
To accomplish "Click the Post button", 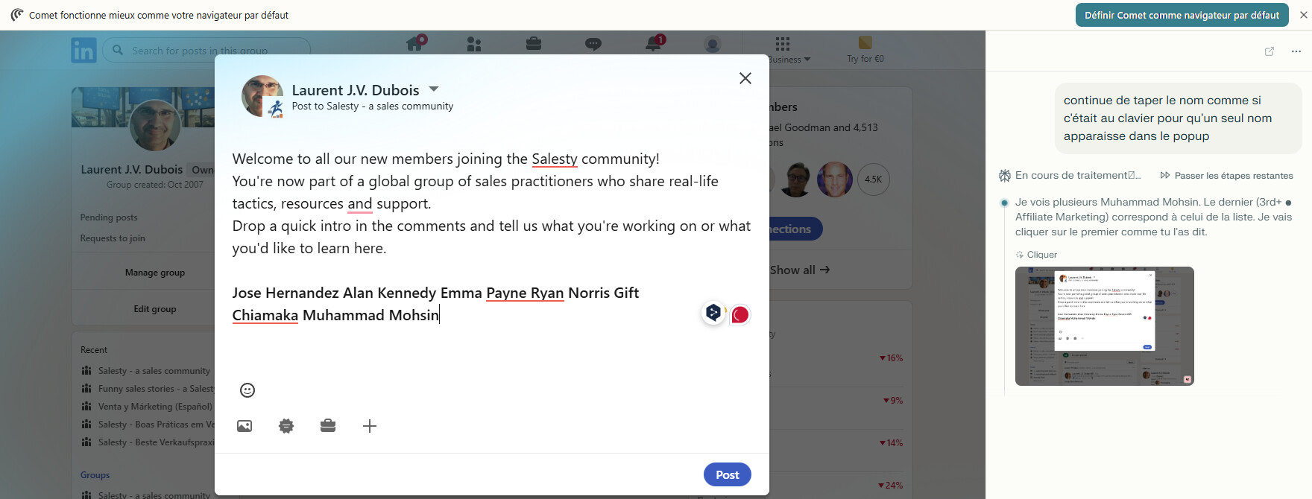I will pos(727,474).
